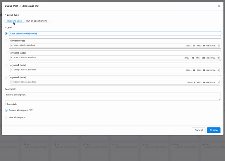
Task: Click the J43 job card behind dialog
Action: 184,152
